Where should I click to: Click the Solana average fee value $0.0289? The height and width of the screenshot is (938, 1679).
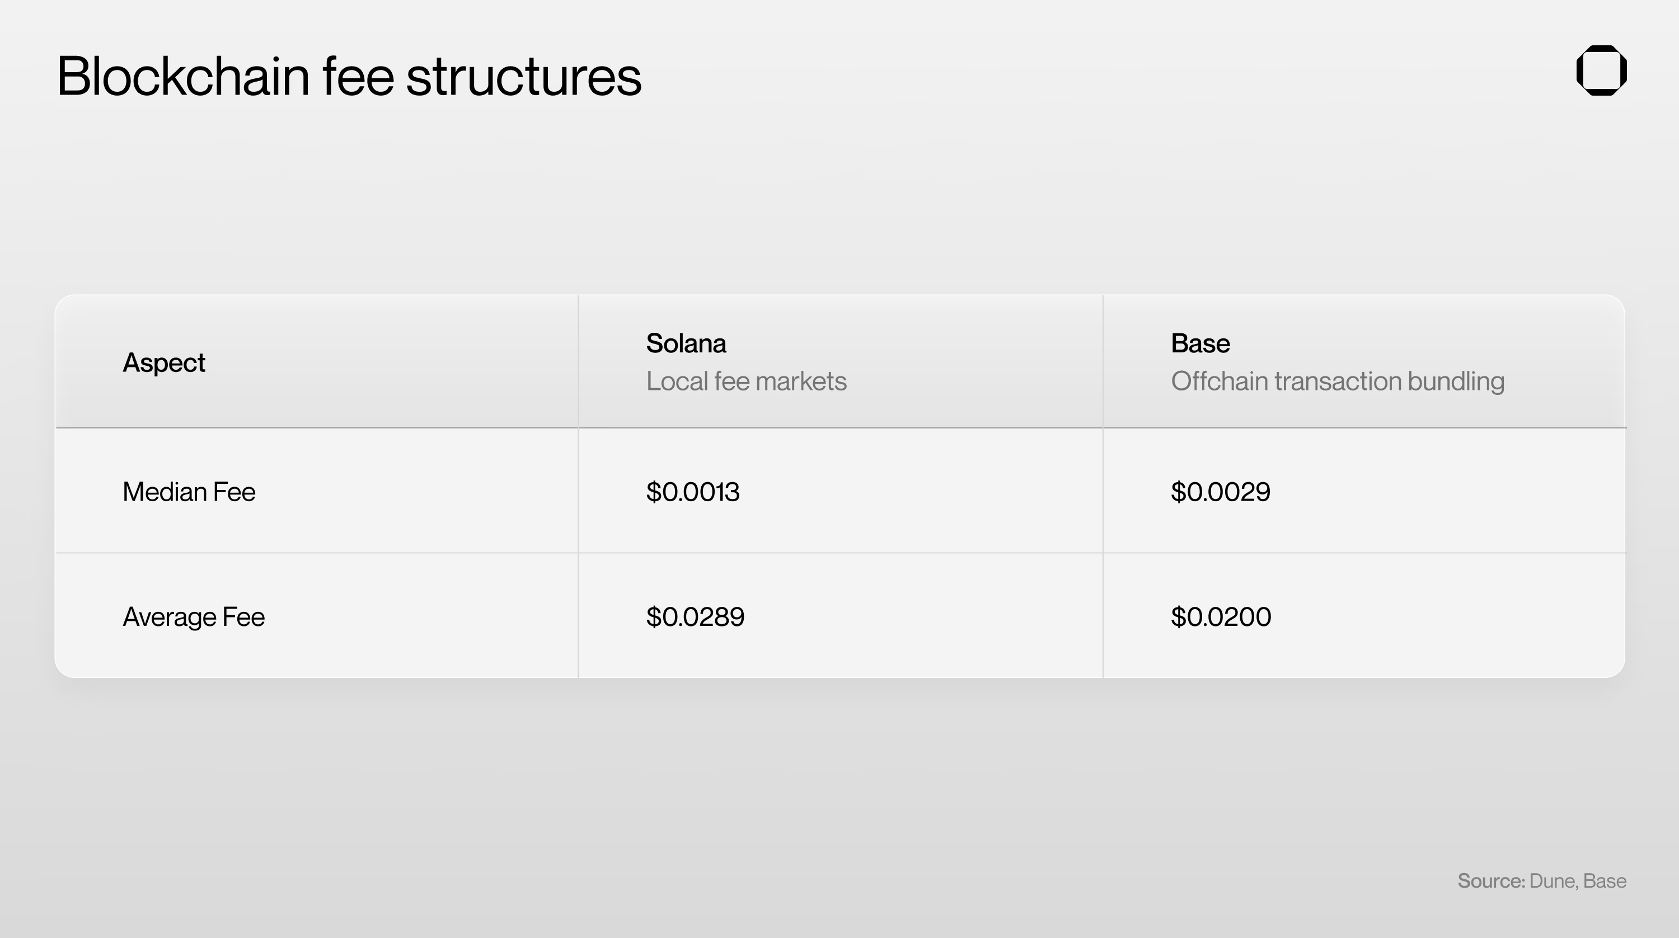695,617
